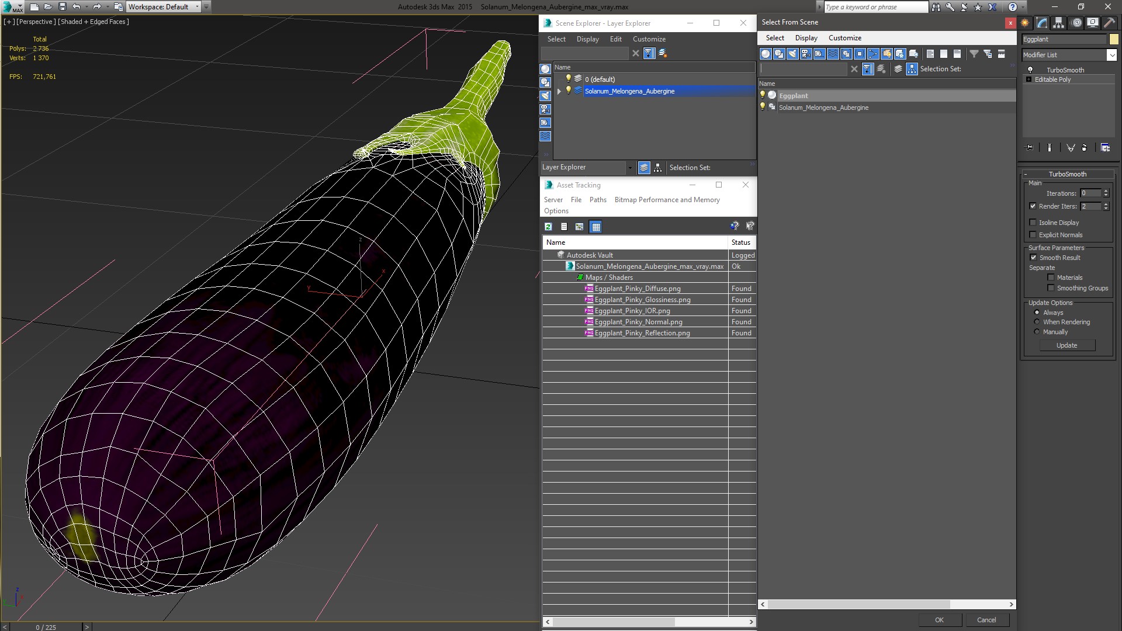Toggle Render Iters checkbox
The width and height of the screenshot is (1122, 631).
1033,206
